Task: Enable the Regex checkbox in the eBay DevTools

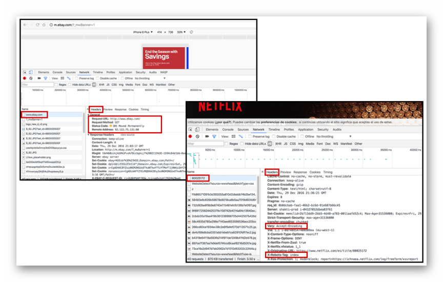Action: pos(56,85)
